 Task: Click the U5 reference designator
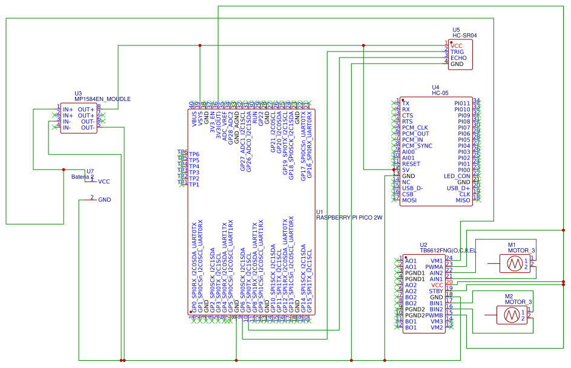[x=456, y=30]
